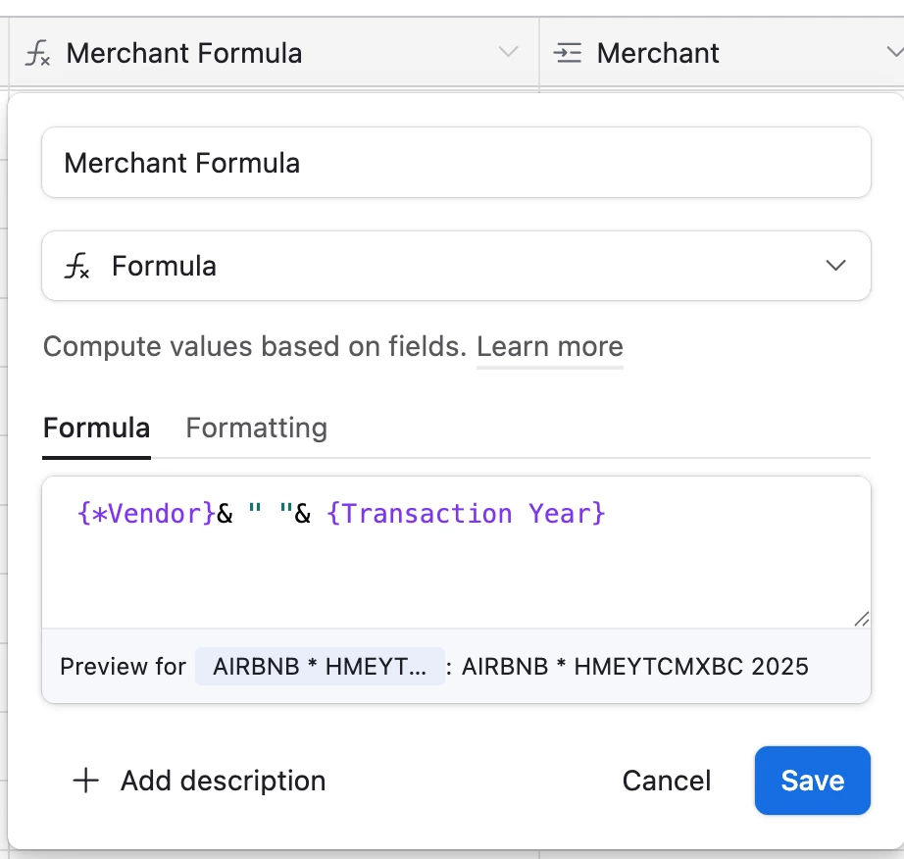Click the Merchant Formula field name input
904x859 pixels.
point(456,163)
